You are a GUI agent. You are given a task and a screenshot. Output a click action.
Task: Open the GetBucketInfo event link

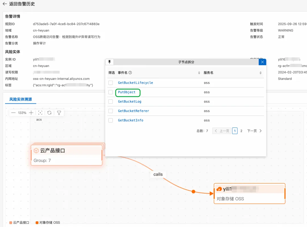[x=130, y=120]
